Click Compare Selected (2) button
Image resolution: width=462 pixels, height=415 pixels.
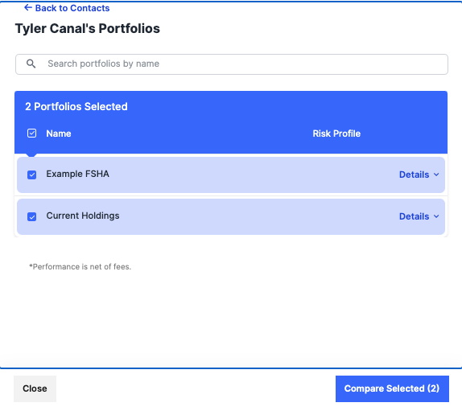coord(392,388)
